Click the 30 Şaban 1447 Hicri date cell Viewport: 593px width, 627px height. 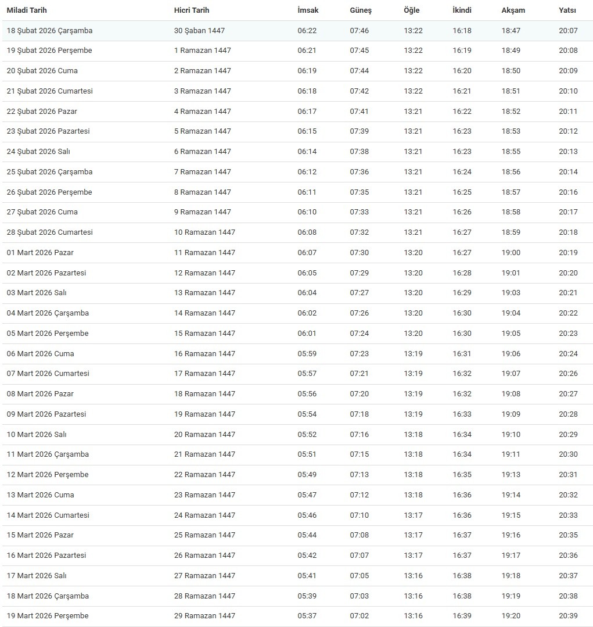click(199, 30)
